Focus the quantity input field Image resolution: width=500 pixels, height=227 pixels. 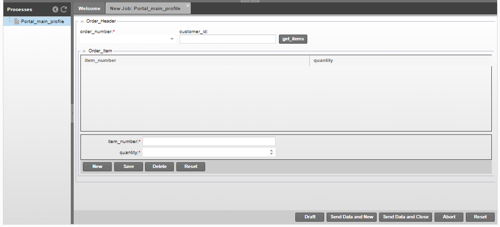209,153
